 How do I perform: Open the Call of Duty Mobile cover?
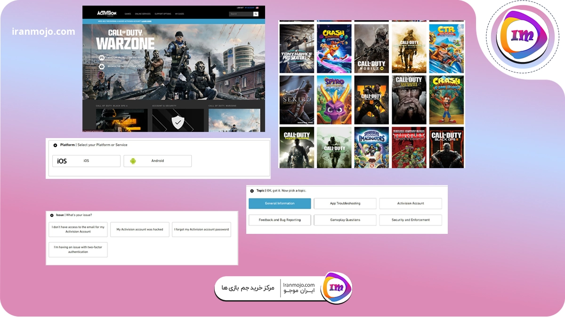[371, 48]
